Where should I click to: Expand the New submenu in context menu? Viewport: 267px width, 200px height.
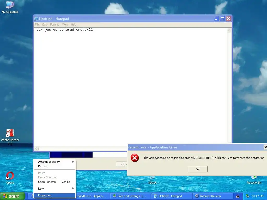54,189
